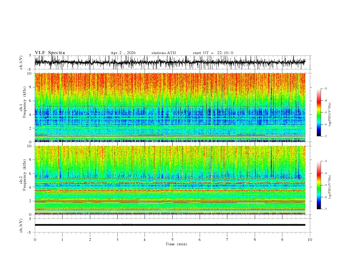Click the "-5" tick on ch.3(V) axis
Screen dimensions: 349x269
(30, 233)
